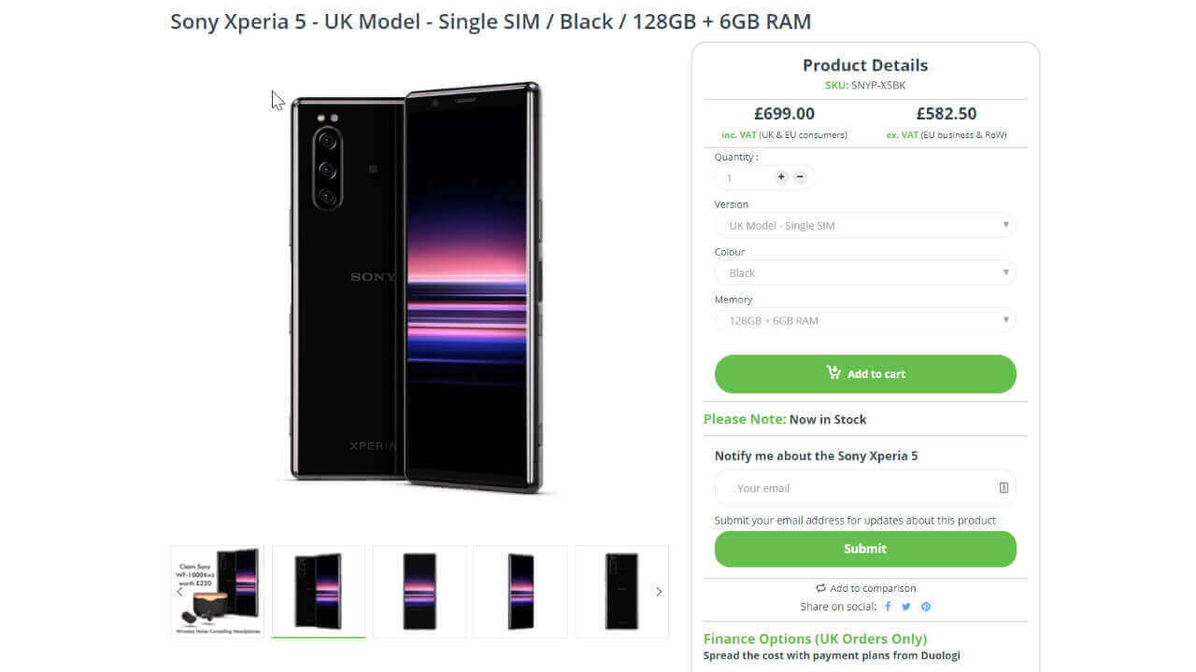Share product on Facebook
Screen dimensions: 1196x672
click(x=888, y=607)
